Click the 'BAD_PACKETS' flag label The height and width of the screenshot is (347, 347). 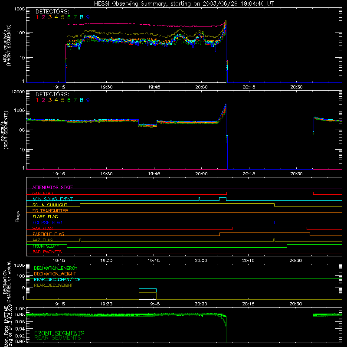(x=47, y=252)
